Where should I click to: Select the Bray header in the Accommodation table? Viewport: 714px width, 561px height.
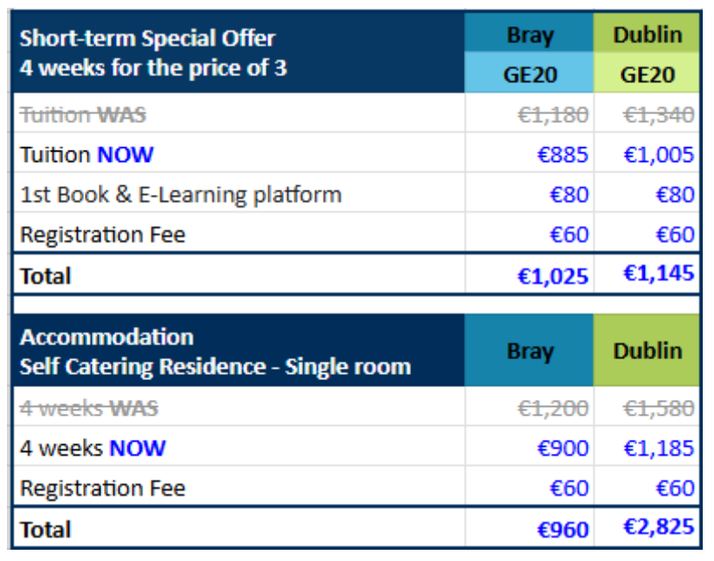pos(530,351)
